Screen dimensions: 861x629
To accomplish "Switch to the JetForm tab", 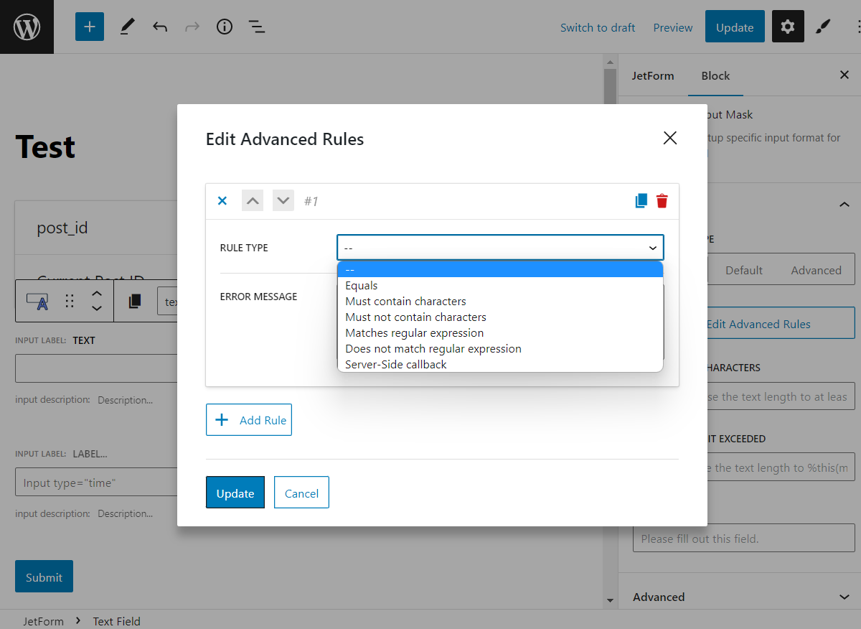I will [653, 75].
